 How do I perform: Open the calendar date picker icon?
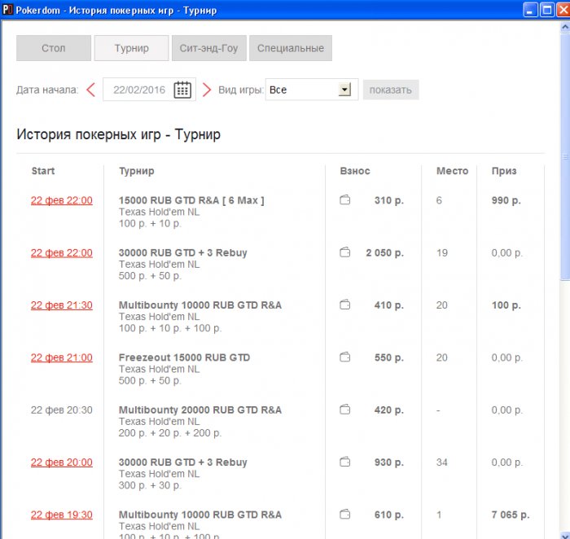182,90
